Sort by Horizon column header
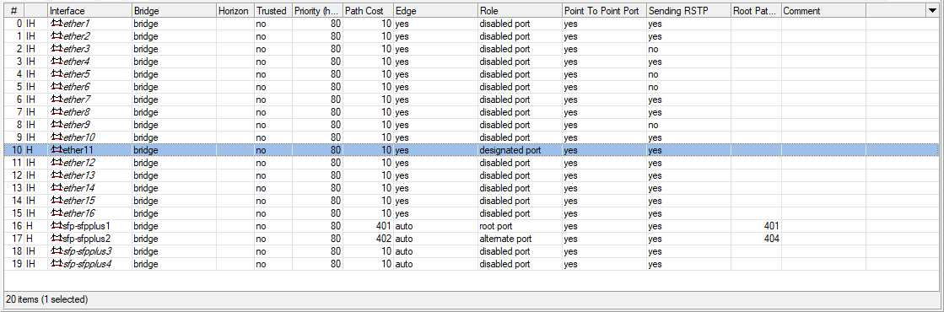 [235, 11]
